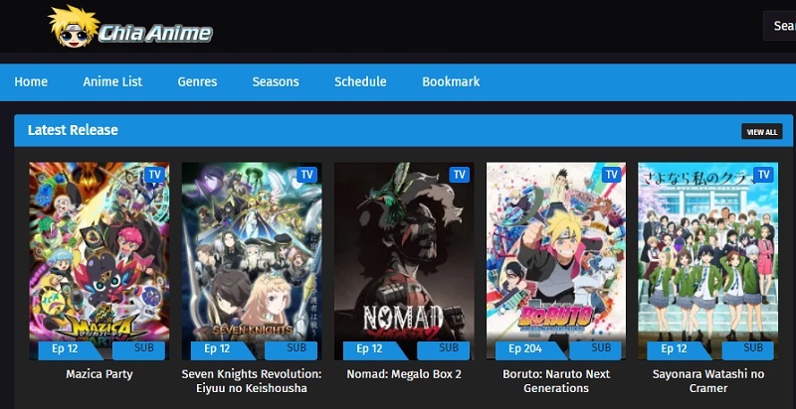
Task: Open the Mazica Party title link
Action: click(x=99, y=374)
